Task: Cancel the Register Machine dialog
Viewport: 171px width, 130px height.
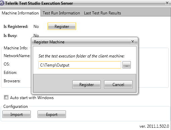Action: click(x=118, y=85)
